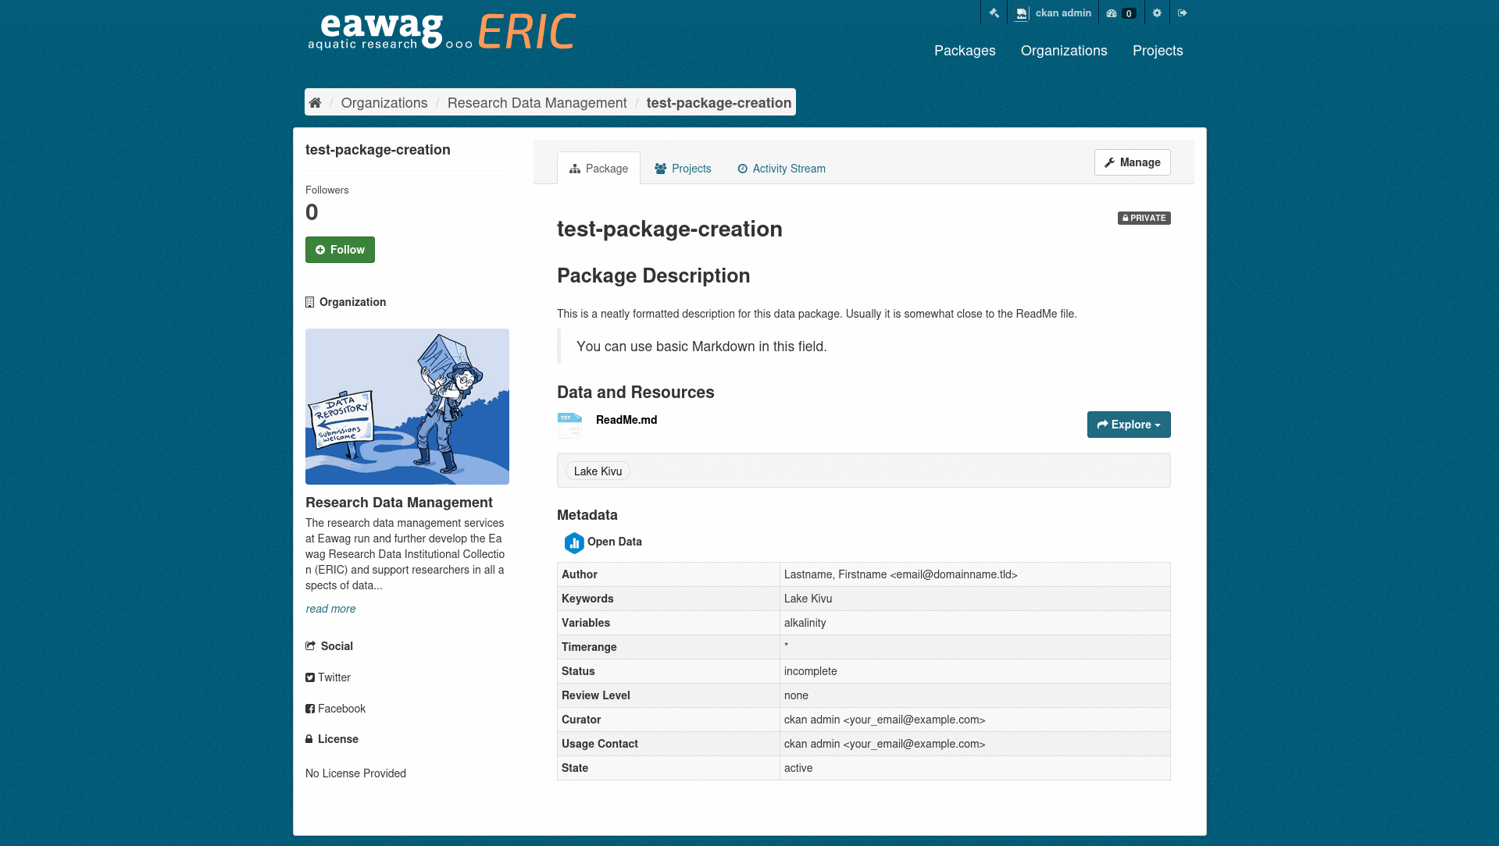Click the Open Data badge icon
This screenshot has height=846, width=1499.
pos(574,542)
